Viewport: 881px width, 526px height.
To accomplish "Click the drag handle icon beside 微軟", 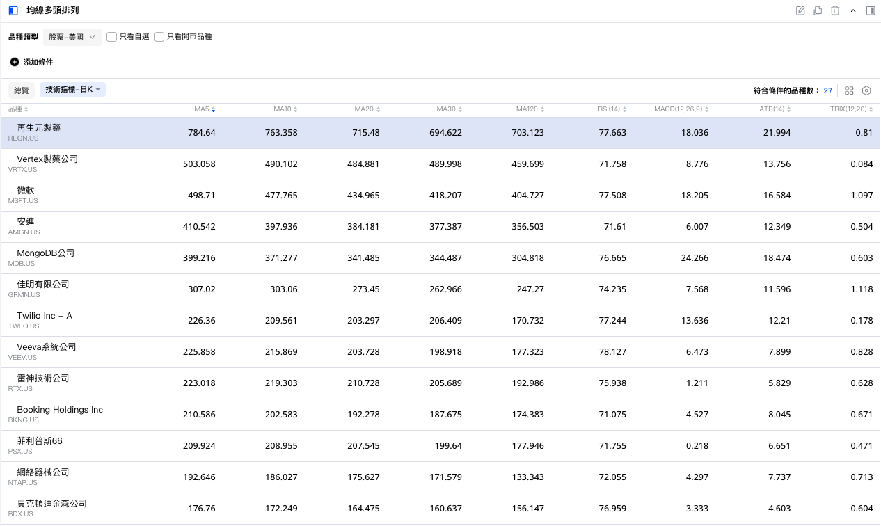I will [11, 190].
